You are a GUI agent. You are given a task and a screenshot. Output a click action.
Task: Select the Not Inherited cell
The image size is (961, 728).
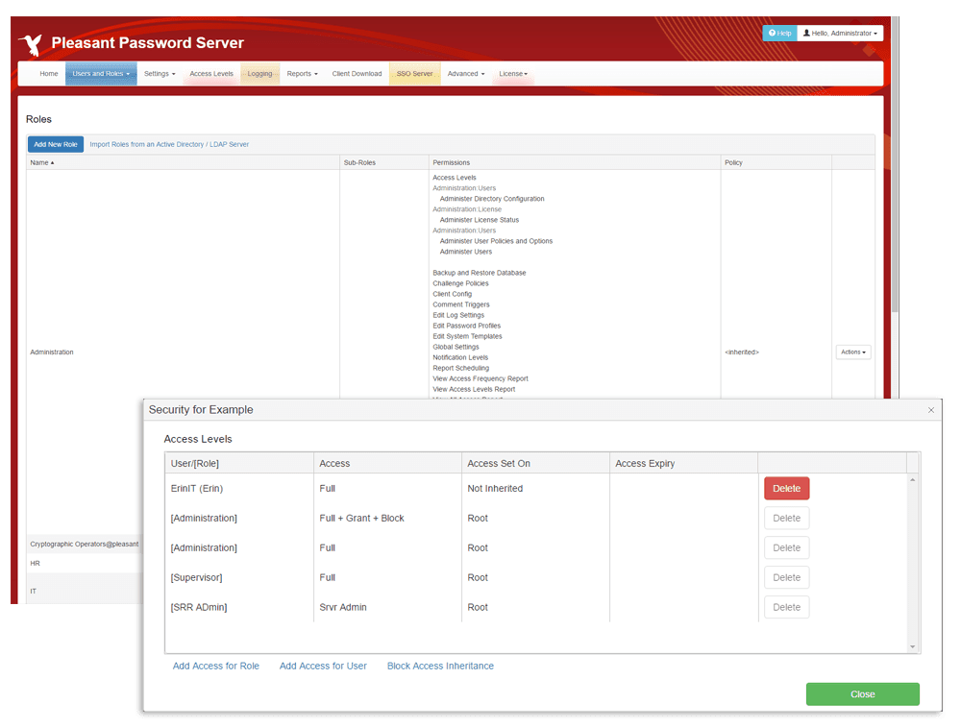495,489
